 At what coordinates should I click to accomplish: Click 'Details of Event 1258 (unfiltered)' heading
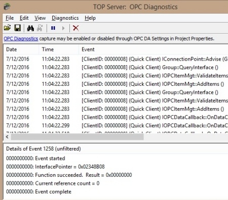[x=44, y=148]
